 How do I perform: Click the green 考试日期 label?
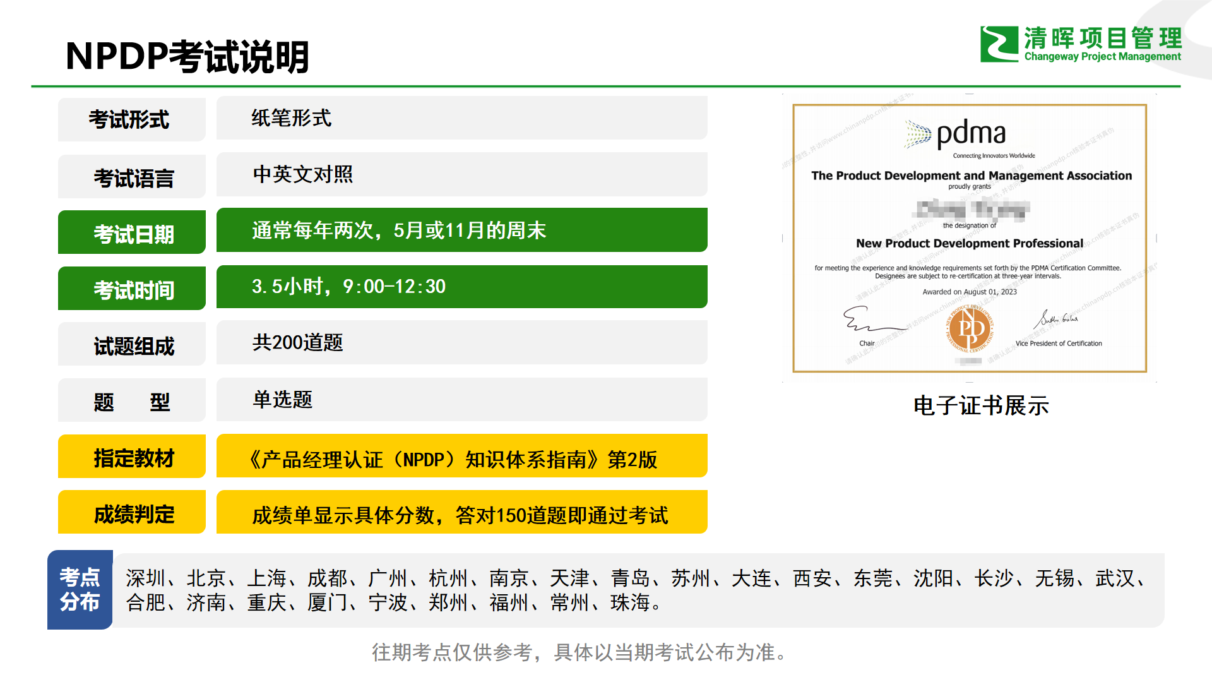[x=131, y=232]
